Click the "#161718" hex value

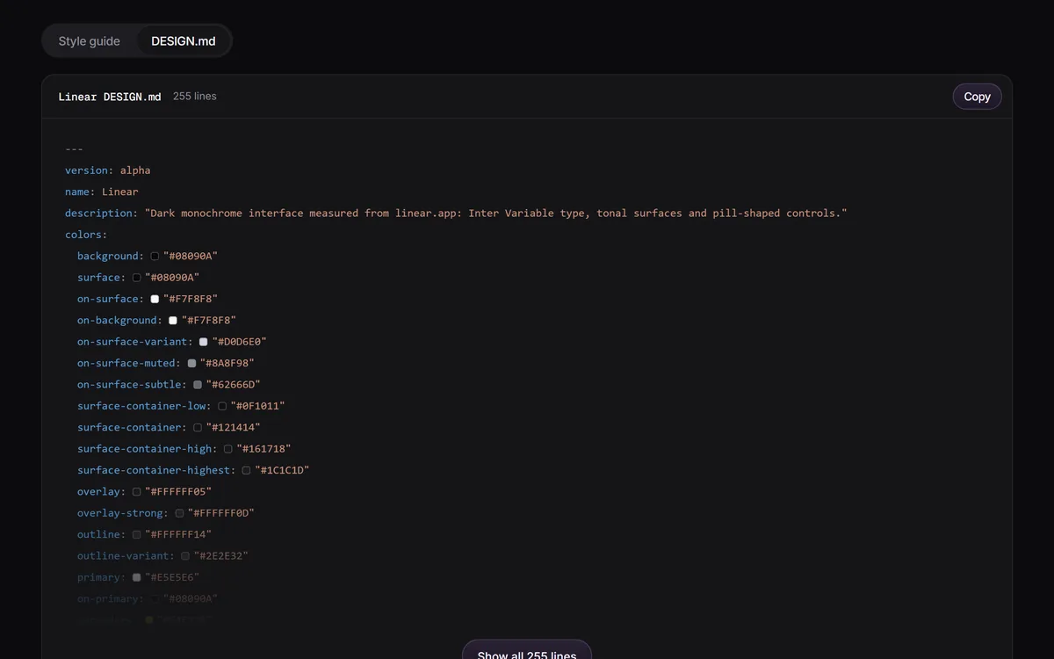pos(264,449)
